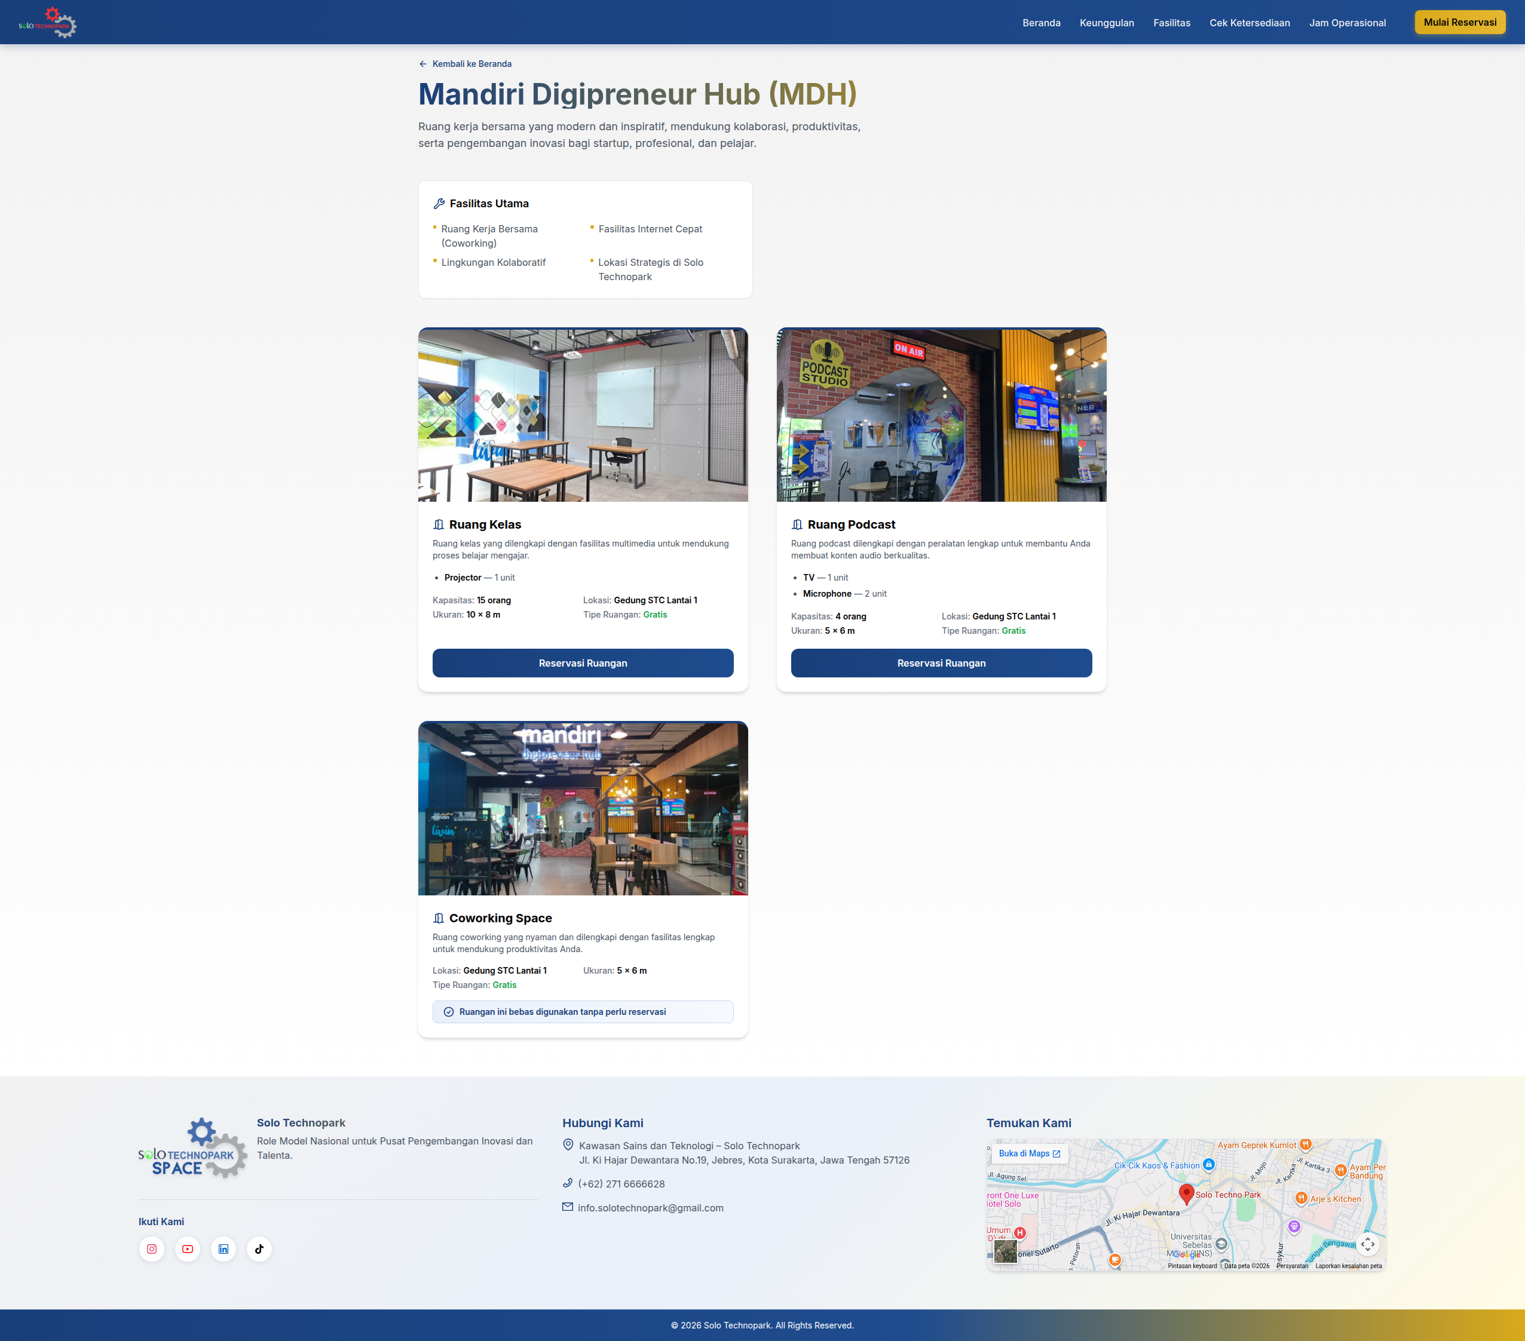The width and height of the screenshot is (1525, 1341).
Task: Go to Beranda in the navbar
Action: (x=1041, y=23)
